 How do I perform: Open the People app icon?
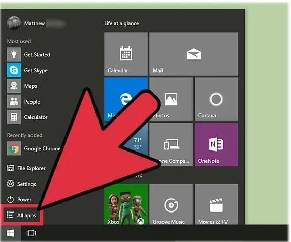(14, 101)
